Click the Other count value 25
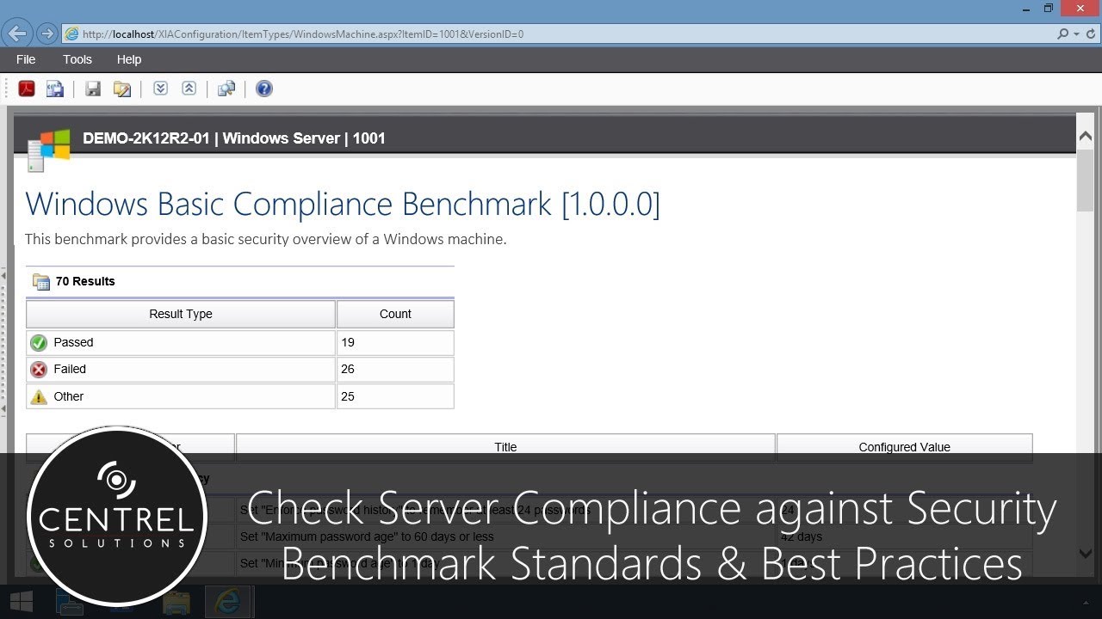The image size is (1102, 619). click(x=348, y=396)
